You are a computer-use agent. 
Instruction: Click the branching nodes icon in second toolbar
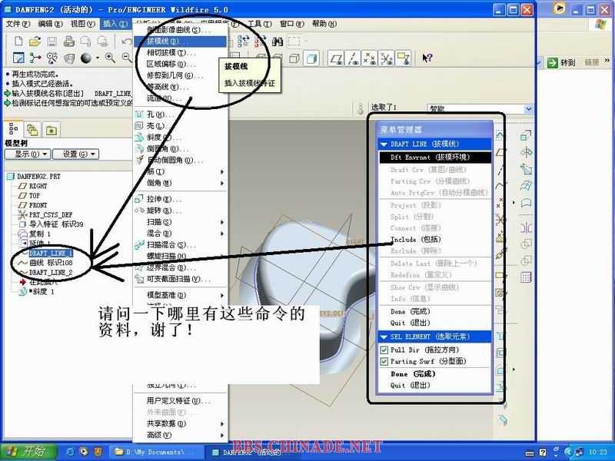[x=35, y=58]
